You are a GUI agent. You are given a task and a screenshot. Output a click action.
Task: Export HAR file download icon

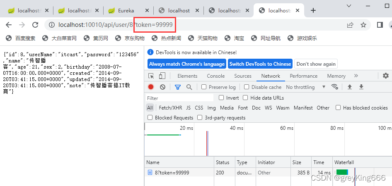coord(361,87)
